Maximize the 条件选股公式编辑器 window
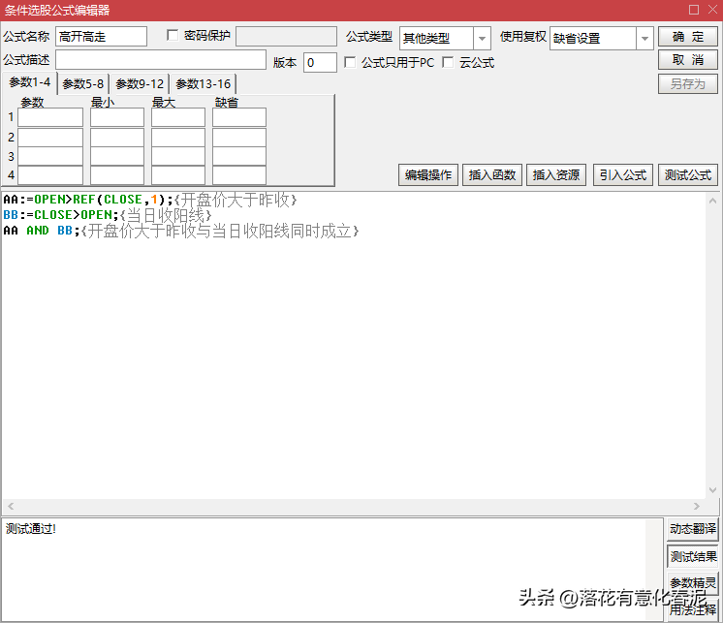Viewport: 723px width, 623px height. point(694,10)
